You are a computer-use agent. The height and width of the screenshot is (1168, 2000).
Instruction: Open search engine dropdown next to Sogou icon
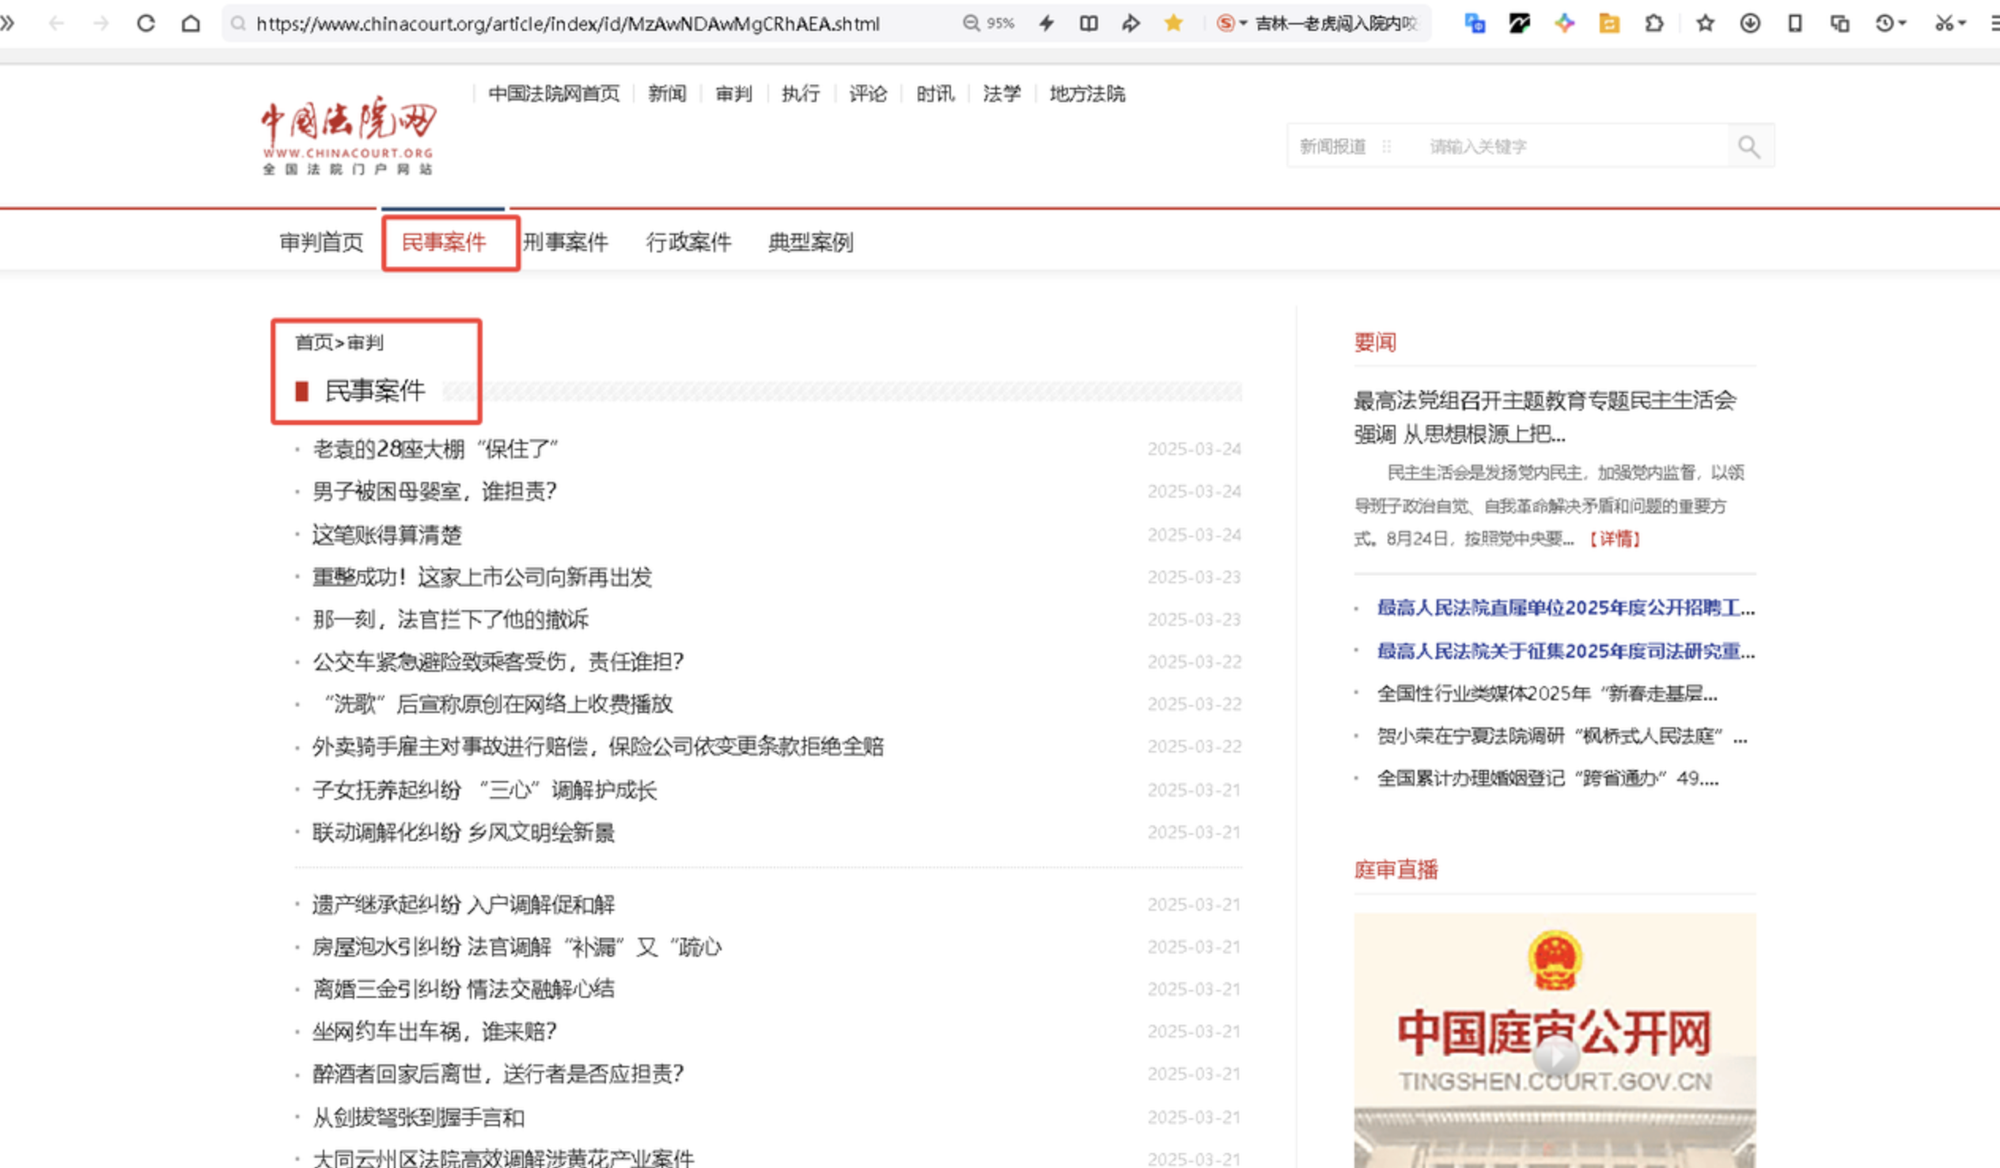[1243, 23]
